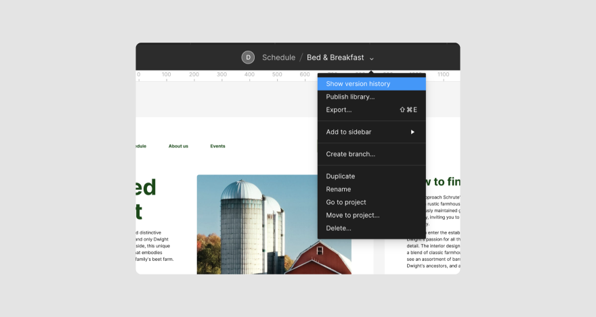Click the Bed & Breakfast file title
The image size is (596, 317).
click(335, 57)
